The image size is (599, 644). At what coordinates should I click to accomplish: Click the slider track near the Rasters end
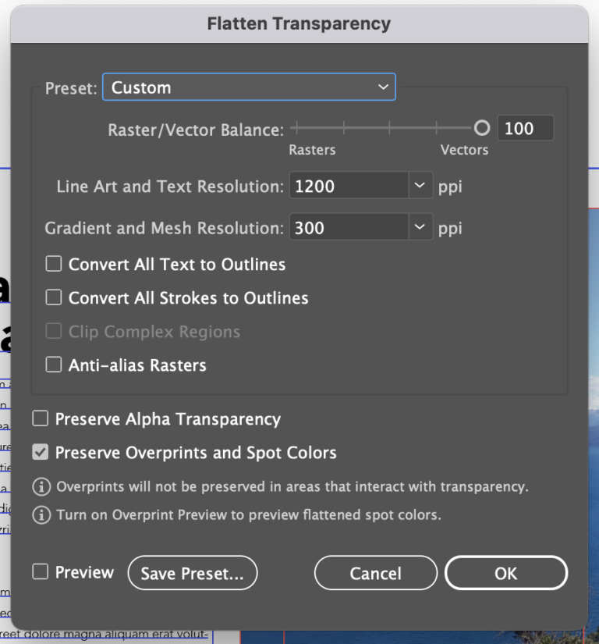[304, 127]
